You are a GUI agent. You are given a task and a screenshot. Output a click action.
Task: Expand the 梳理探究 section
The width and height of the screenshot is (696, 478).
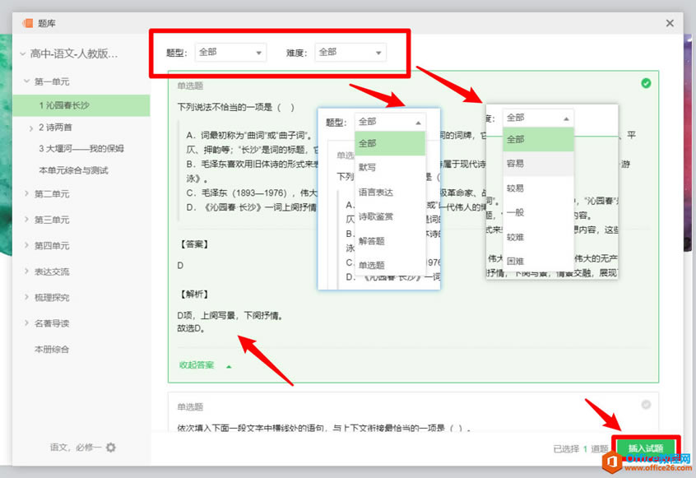(x=26, y=297)
